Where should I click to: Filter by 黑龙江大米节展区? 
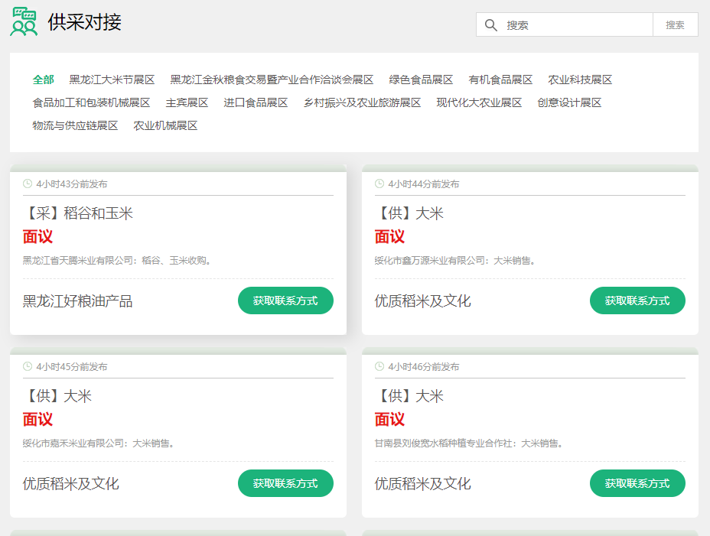(112, 80)
